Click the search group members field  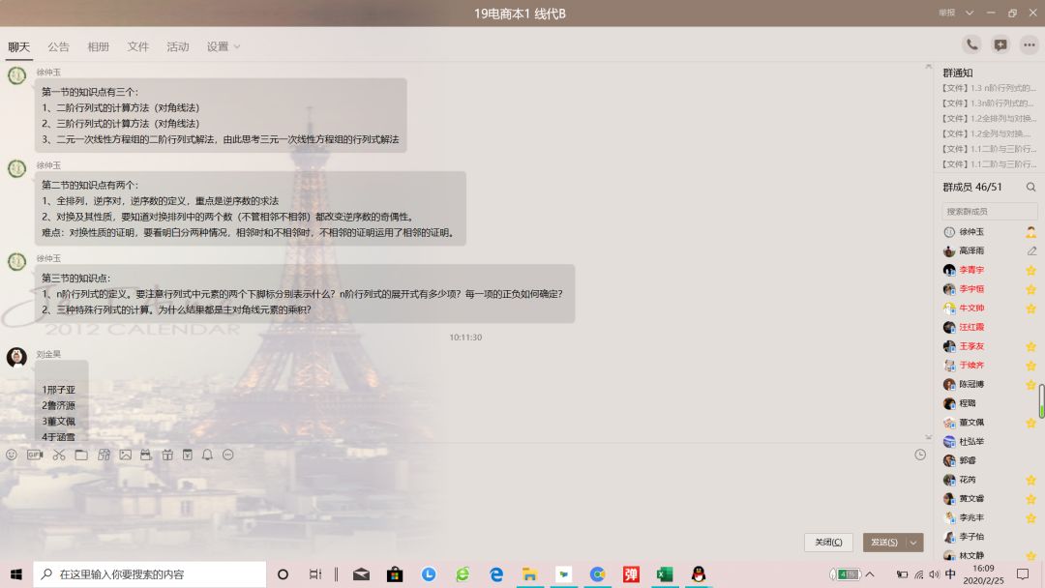coord(989,211)
